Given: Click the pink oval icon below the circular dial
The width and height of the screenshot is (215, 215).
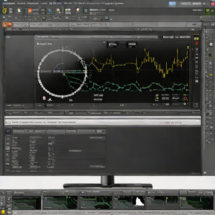Looking at the screenshot, I should 44,98.
